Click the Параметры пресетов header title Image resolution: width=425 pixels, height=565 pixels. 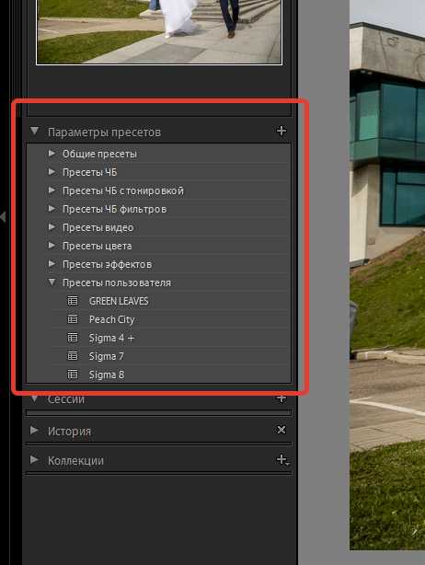pyautogui.click(x=104, y=132)
